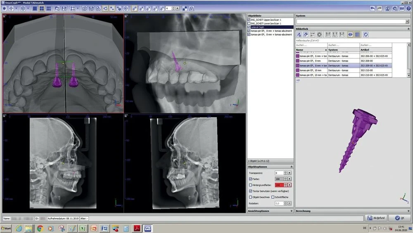Toggle the eye preview icon in Bibliothek
Viewport: 413px width, 233px height.
(x=350, y=35)
